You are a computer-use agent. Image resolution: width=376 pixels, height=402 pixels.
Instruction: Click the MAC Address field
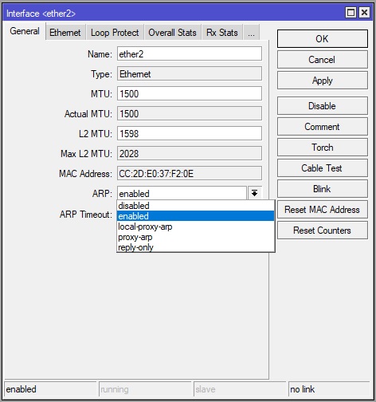tap(190, 174)
